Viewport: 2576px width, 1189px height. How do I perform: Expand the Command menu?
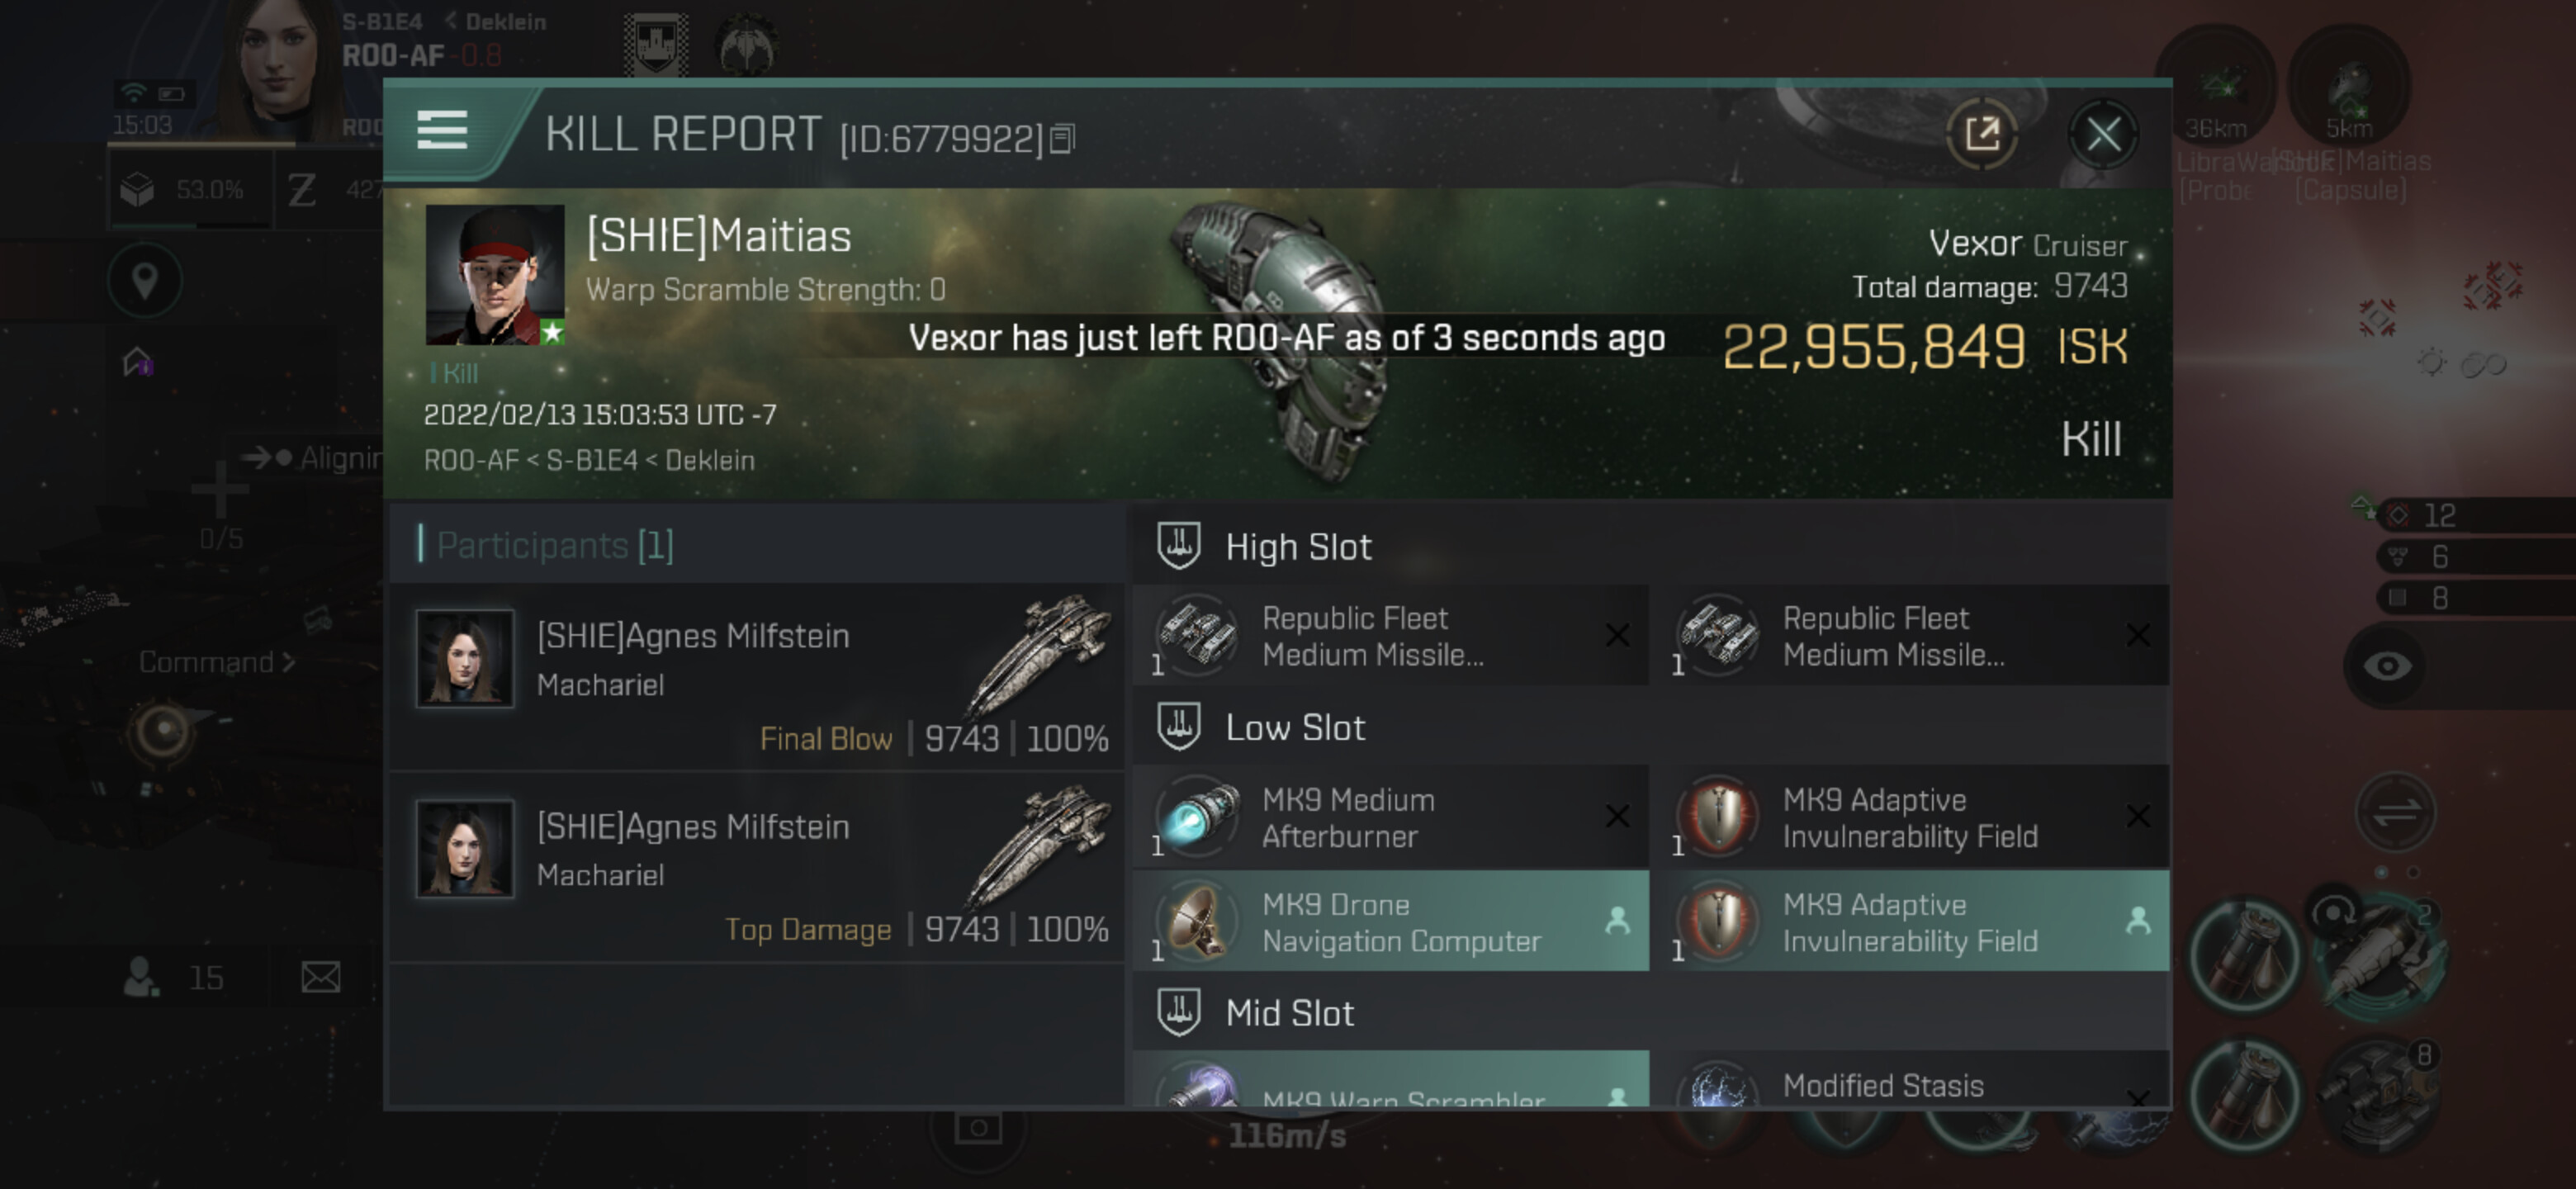pos(216,662)
